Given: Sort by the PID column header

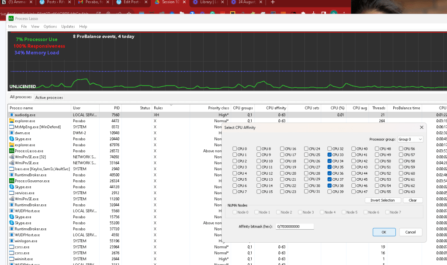Looking at the screenshot, I should click(x=110, y=108).
